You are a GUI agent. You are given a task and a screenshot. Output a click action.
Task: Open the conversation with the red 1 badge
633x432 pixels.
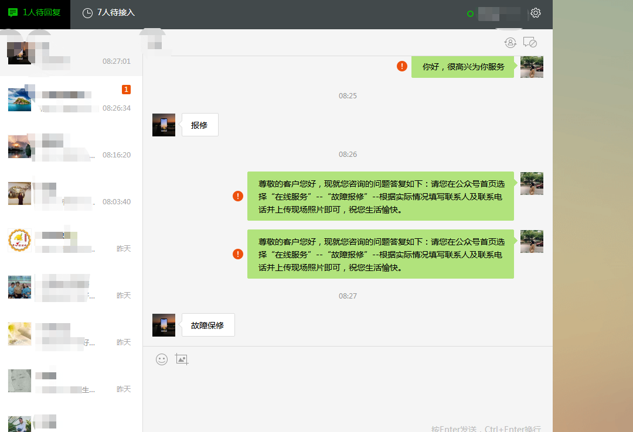click(x=70, y=100)
